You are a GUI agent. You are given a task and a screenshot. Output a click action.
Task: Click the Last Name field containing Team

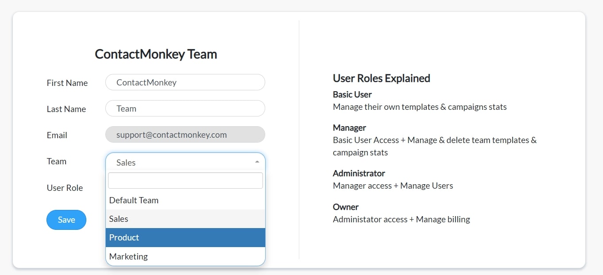(x=185, y=108)
